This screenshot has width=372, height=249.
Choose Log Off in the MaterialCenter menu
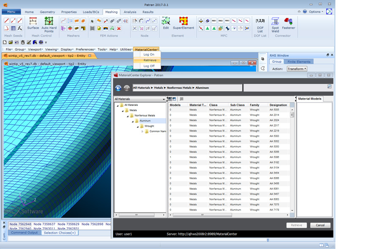pos(149,66)
